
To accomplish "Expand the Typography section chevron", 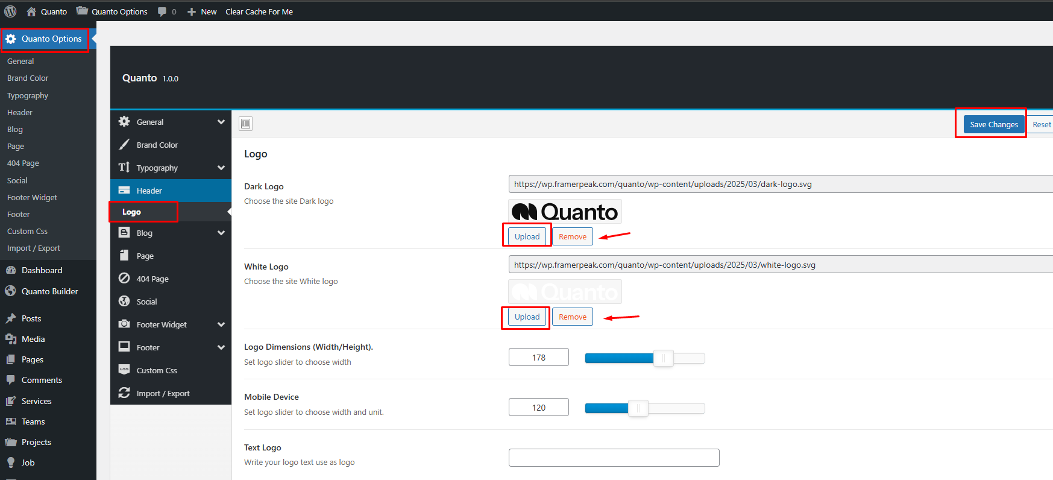I will (221, 168).
